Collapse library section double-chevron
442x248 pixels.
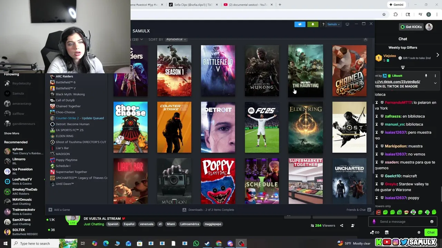coord(365,40)
